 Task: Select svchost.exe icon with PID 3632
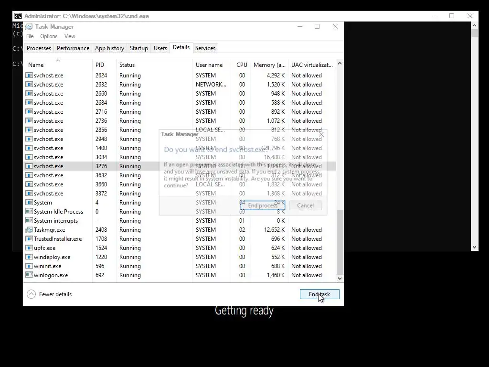click(x=29, y=175)
